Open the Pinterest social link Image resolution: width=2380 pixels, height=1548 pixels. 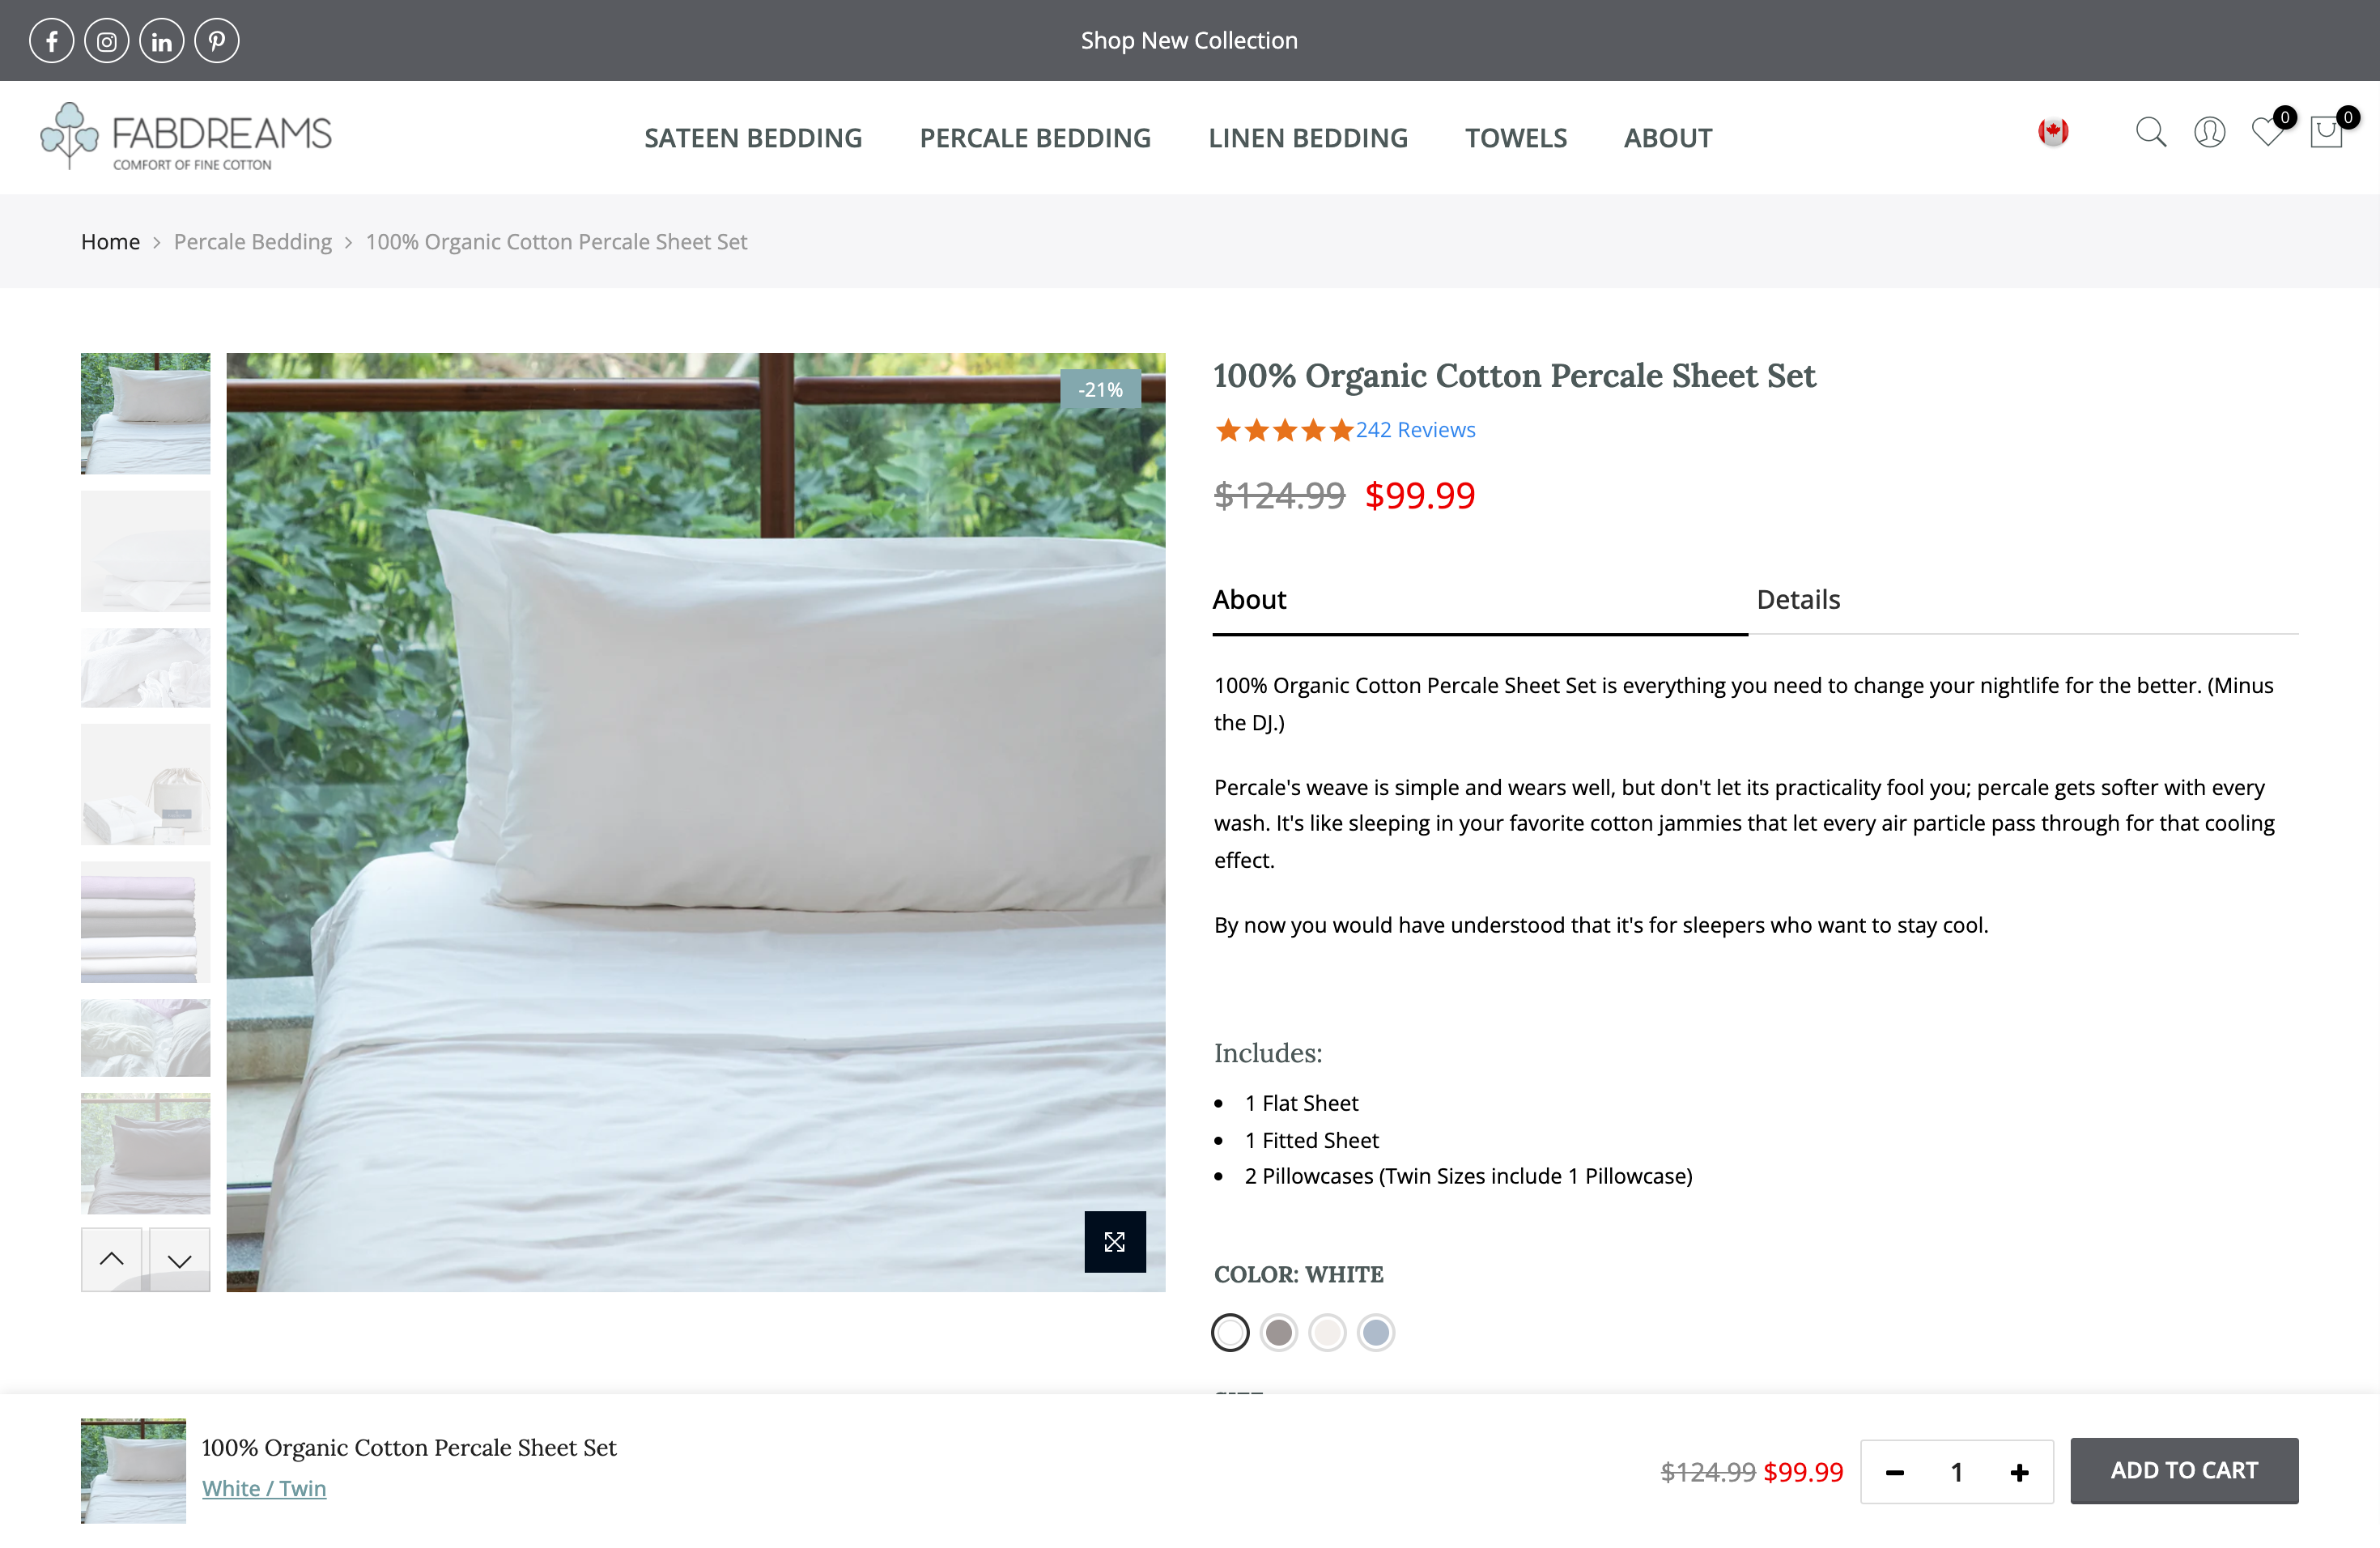(216, 41)
